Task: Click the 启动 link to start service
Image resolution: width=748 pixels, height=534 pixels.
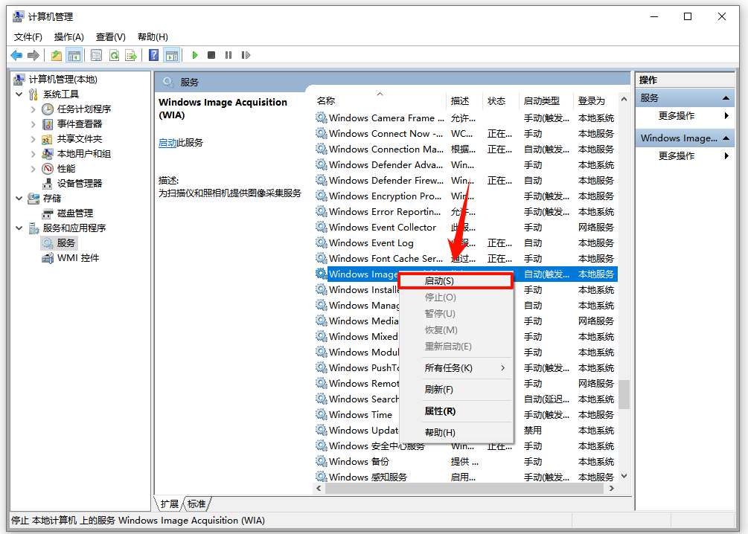Action: pos(167,143)
